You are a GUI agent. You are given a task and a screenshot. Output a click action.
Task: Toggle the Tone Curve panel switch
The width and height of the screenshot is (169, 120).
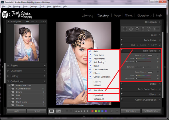(x=122, y=40)
